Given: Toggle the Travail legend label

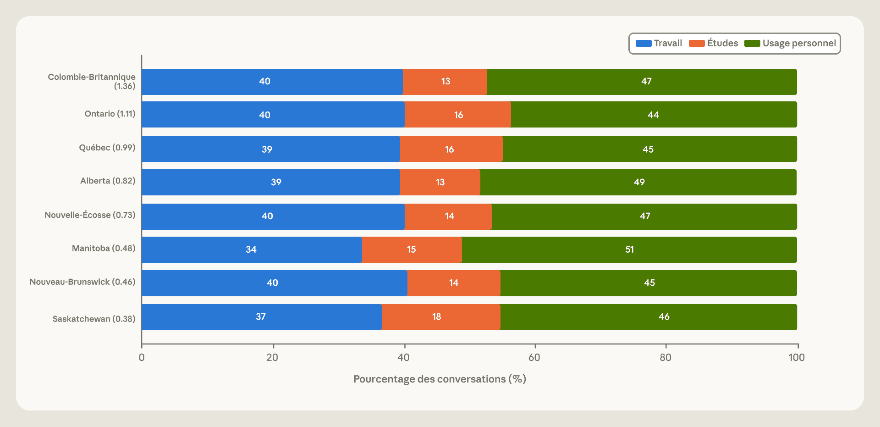Looking at the screenshot, I should coord(668,43).
